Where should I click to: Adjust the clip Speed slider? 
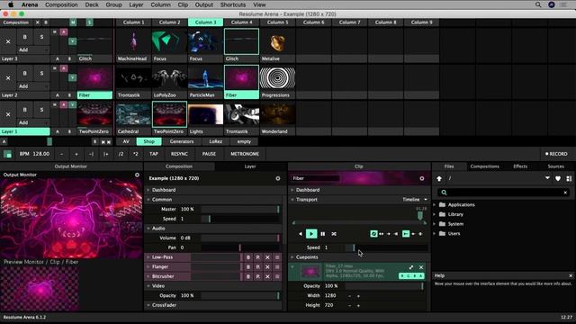[386, 247]
